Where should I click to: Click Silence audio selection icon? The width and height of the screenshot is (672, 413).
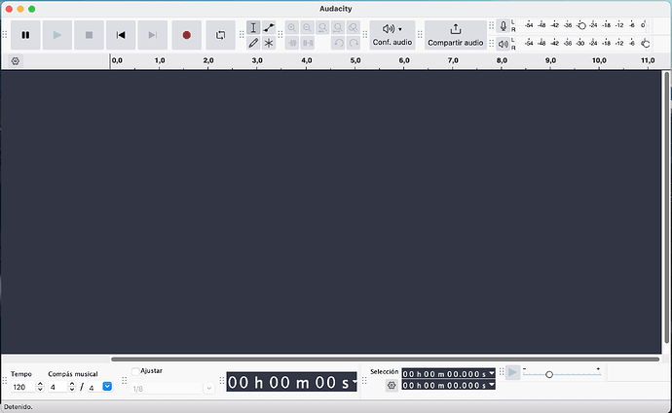[x=308, y=43]
